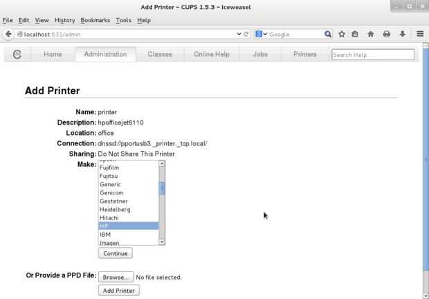Select Generic in the Make list
The image size is (429, 299).
pyautogui.click(x=128, y=184)
